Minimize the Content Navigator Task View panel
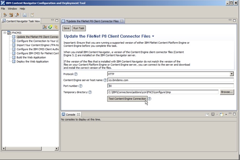Screen dimensions: 240x160 point(52,20)
